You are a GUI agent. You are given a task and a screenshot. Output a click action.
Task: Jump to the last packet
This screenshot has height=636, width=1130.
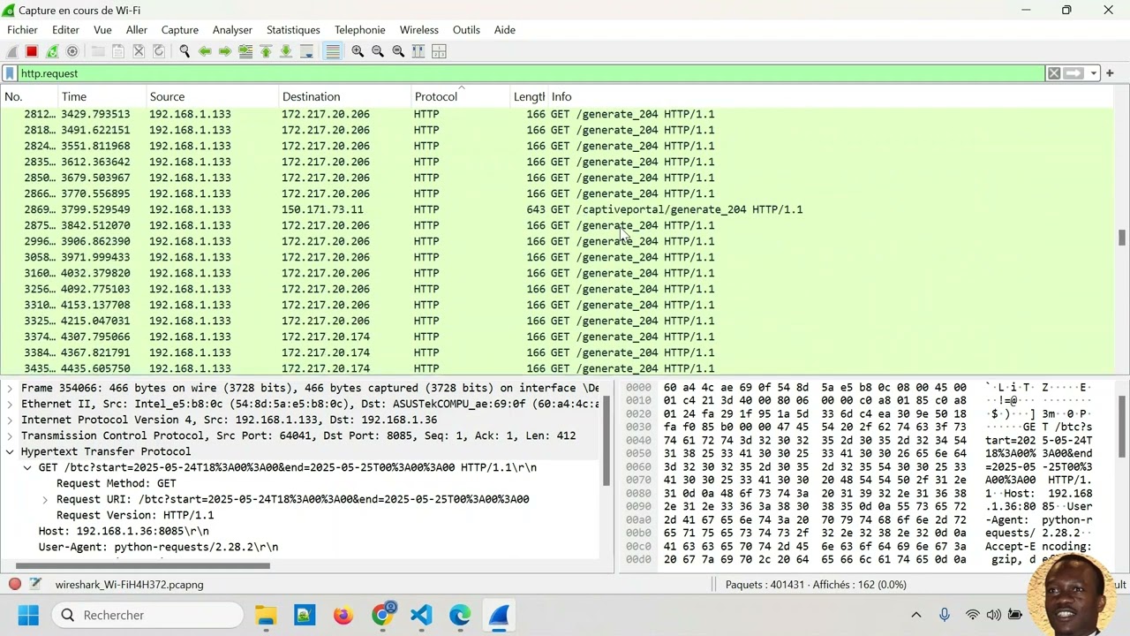click(286, 51)
